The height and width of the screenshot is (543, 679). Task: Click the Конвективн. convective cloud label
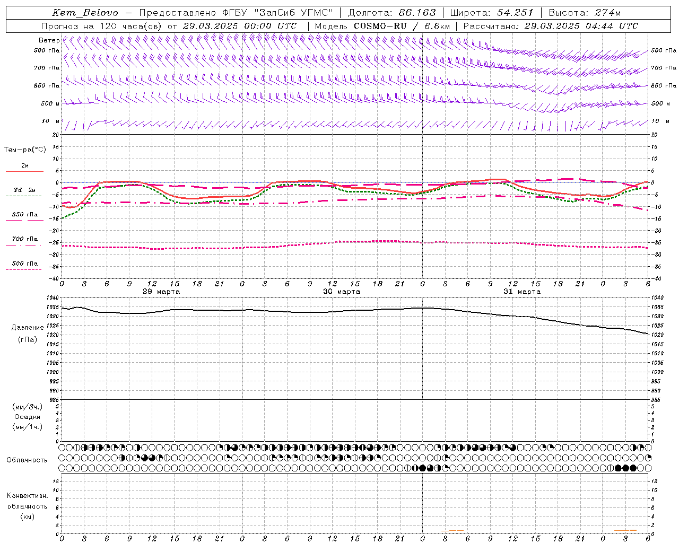tap(27, 496)
